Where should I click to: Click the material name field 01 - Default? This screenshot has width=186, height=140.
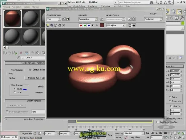[x=33, y=58]
